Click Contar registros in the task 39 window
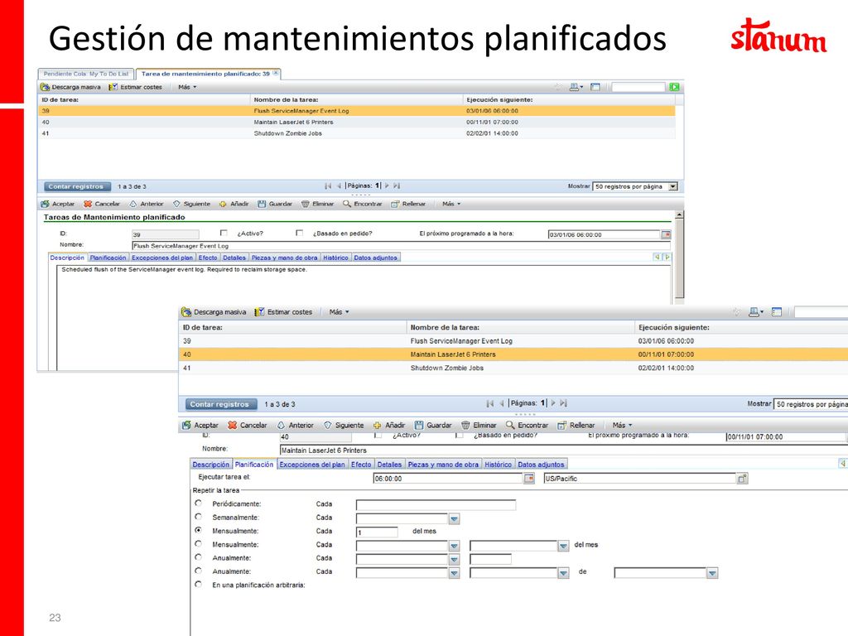Viewport: 848px width, 636px height. (x=76, y=186)
